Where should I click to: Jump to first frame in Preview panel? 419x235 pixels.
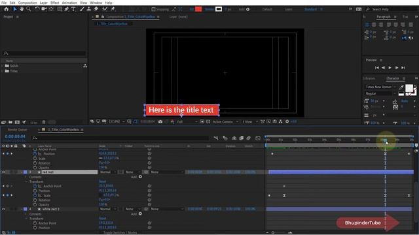[377, 68]
